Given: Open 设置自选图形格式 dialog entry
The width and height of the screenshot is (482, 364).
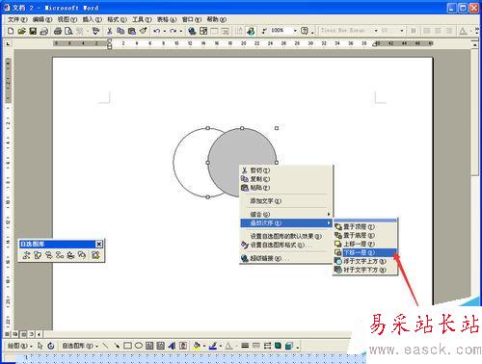Looking at the screenshot, I should point(286,245).
